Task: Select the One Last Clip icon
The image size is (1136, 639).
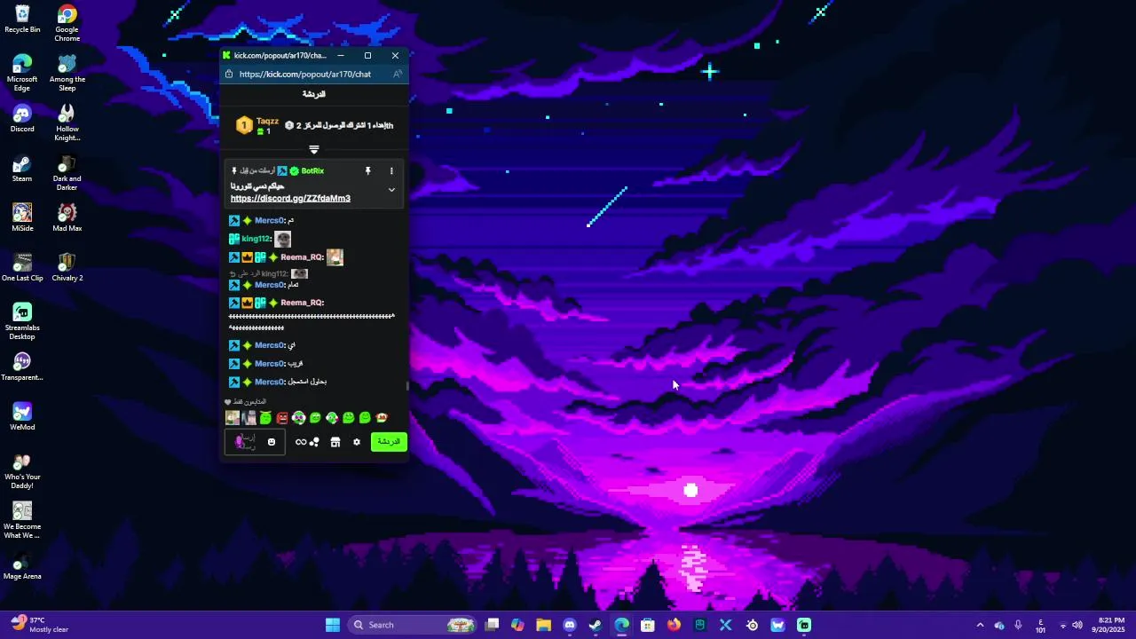Action: (x=22, y=268)
